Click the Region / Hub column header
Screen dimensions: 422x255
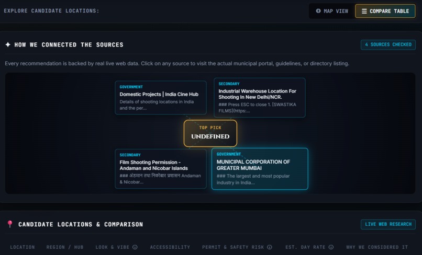tap(65, 247)
